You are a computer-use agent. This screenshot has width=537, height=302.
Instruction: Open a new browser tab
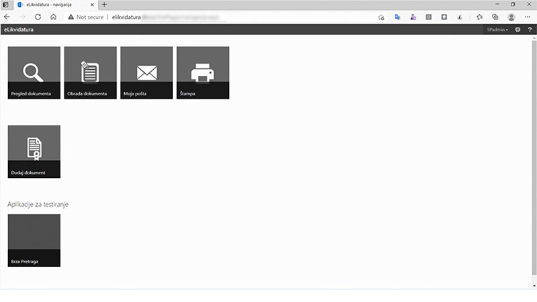pos(104,5)
